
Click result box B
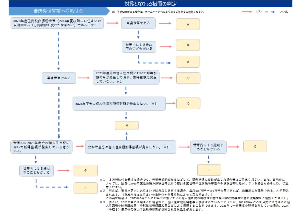pos(188,45)
